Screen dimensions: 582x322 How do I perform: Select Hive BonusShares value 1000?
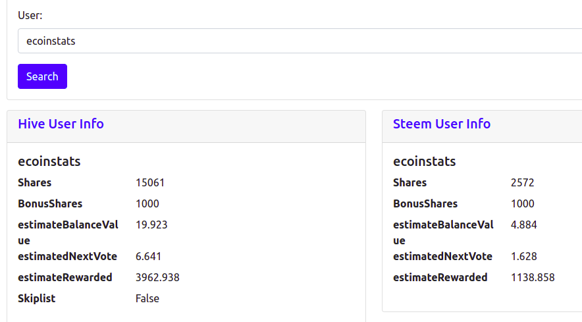147,204
